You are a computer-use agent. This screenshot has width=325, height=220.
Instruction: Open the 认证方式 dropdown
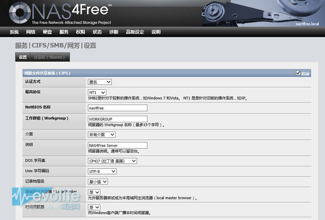(x=99, y=82)
